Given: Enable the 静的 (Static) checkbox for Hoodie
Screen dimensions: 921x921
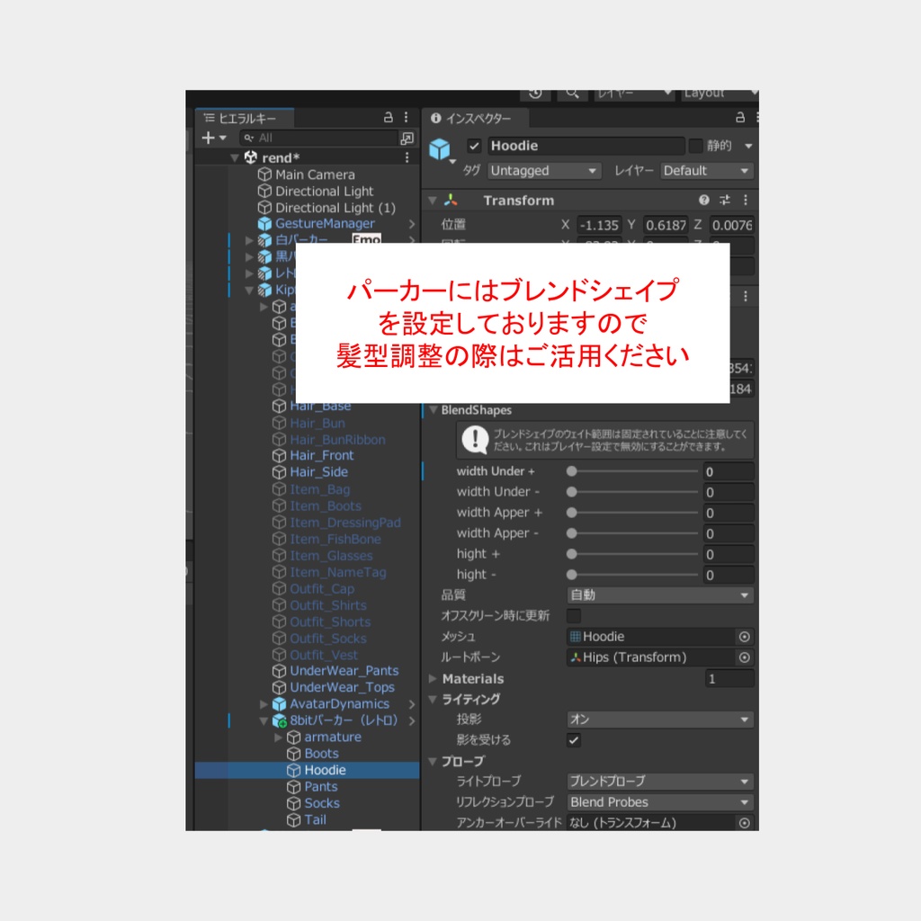Looking at the screenshot, I should click(696, 145).
